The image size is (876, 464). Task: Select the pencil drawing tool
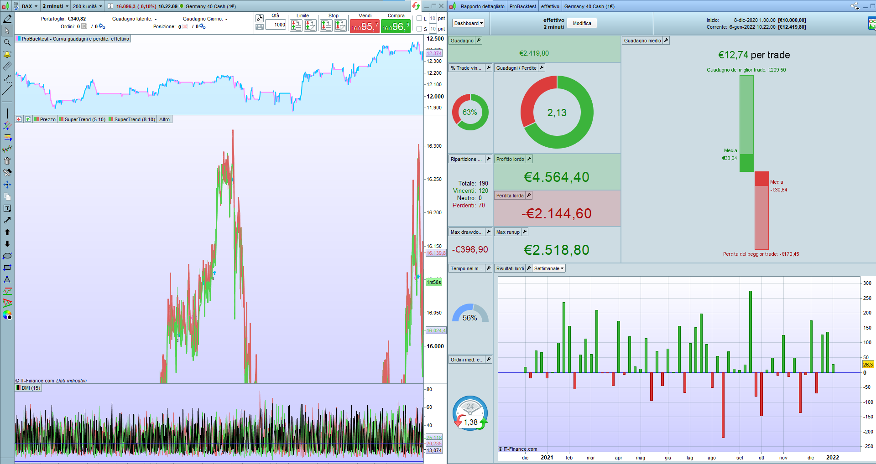[7, 19]
